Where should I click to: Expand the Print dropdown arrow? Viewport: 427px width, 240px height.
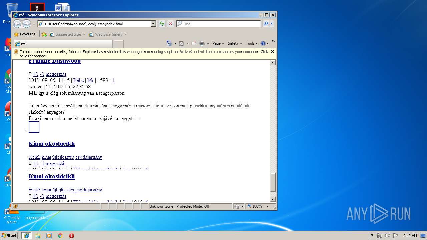pyautogui.click(x=208, y=43)
